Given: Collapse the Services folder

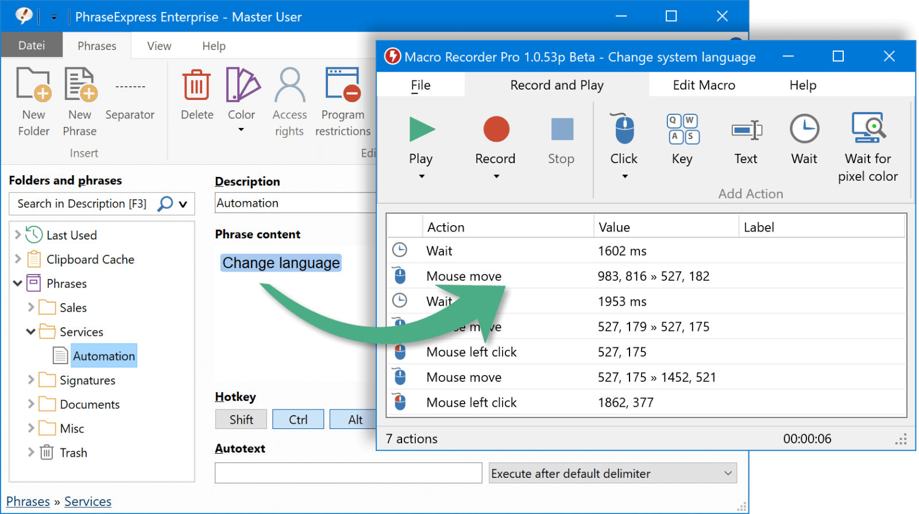Looking at the screenshot, I should click(x=31, y=331).
